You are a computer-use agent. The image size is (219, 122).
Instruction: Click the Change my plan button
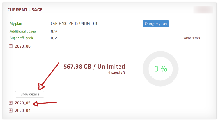155,24
